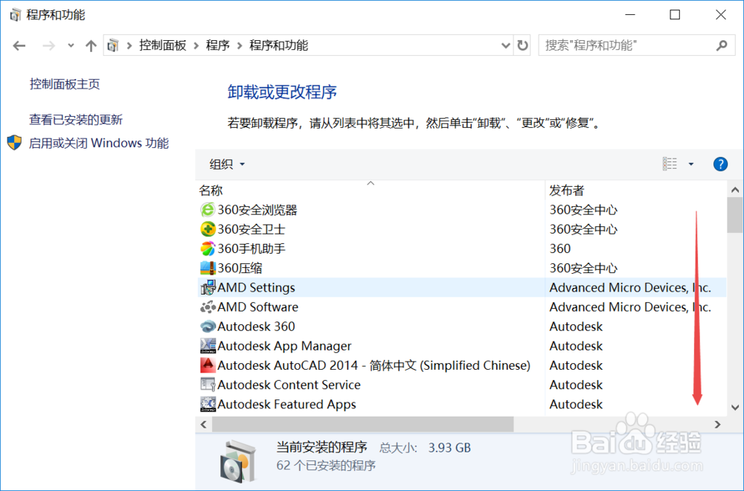Click the Autodesk AutoCAD 2014 icon
Image resolution: width=744 pixels, height=491 pixels.
click(208, 365)
